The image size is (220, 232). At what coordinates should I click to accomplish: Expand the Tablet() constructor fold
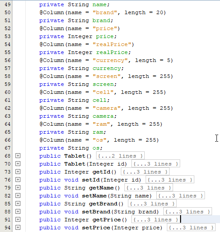point(18,156)
